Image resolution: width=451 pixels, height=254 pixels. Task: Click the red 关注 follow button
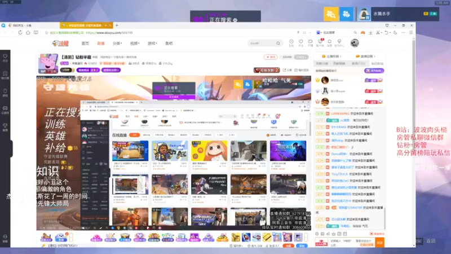271,57
